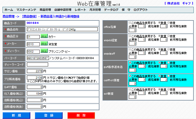Check この商品を使用する for office在庫

pyautogui.click(x=130, y=22)
